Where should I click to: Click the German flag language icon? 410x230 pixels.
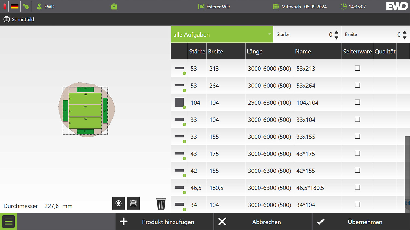point(15,7)
